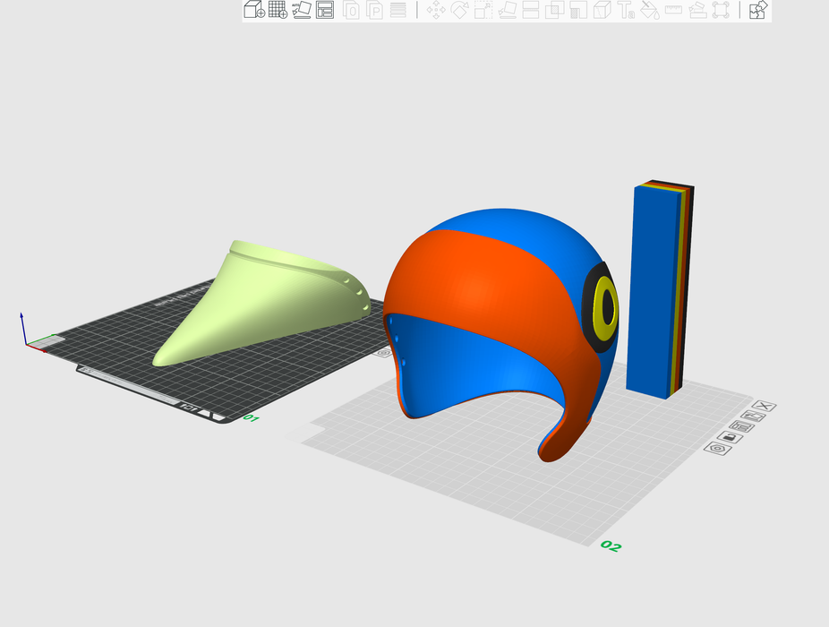Remove plate 02 with the X icon
The width and height of the screenshot is (829, 627).
pyautogui.click(x=764, y=406)
